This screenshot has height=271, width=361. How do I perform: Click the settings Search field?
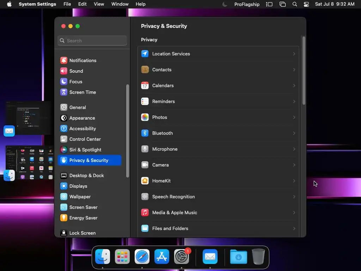92,41
